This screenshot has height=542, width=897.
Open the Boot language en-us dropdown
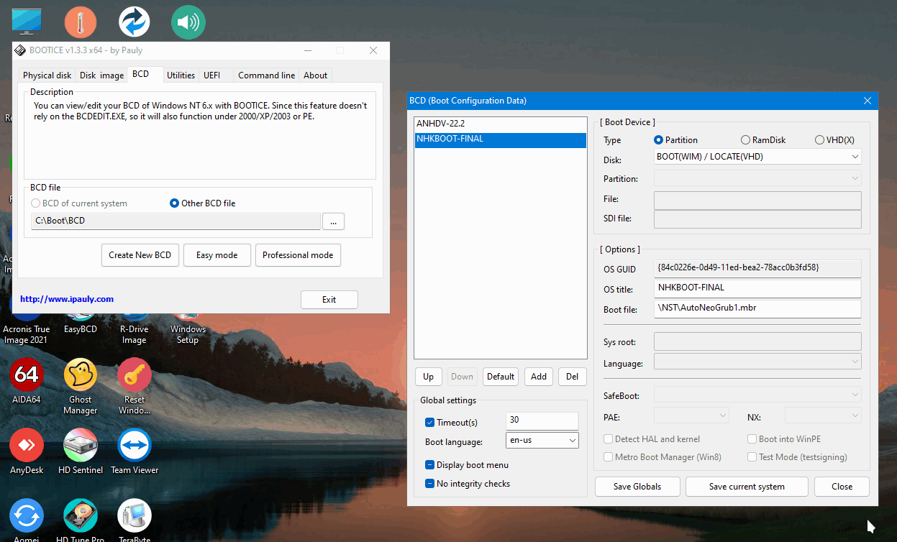click(x=542, y=440)
